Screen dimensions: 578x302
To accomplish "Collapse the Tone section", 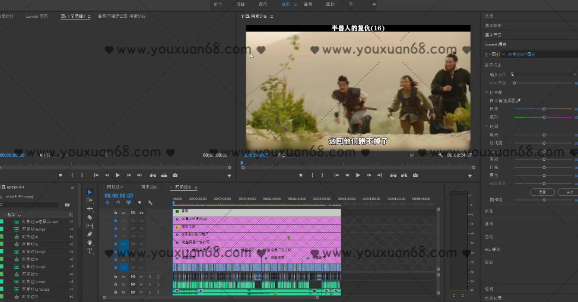I will (x=487, y=126).
